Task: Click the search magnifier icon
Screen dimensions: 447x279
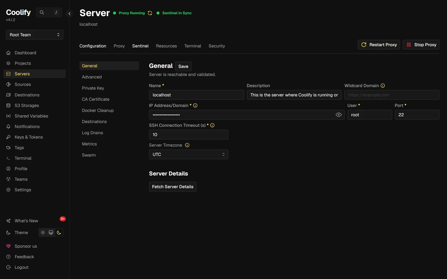Action: [x=42, y=12]
